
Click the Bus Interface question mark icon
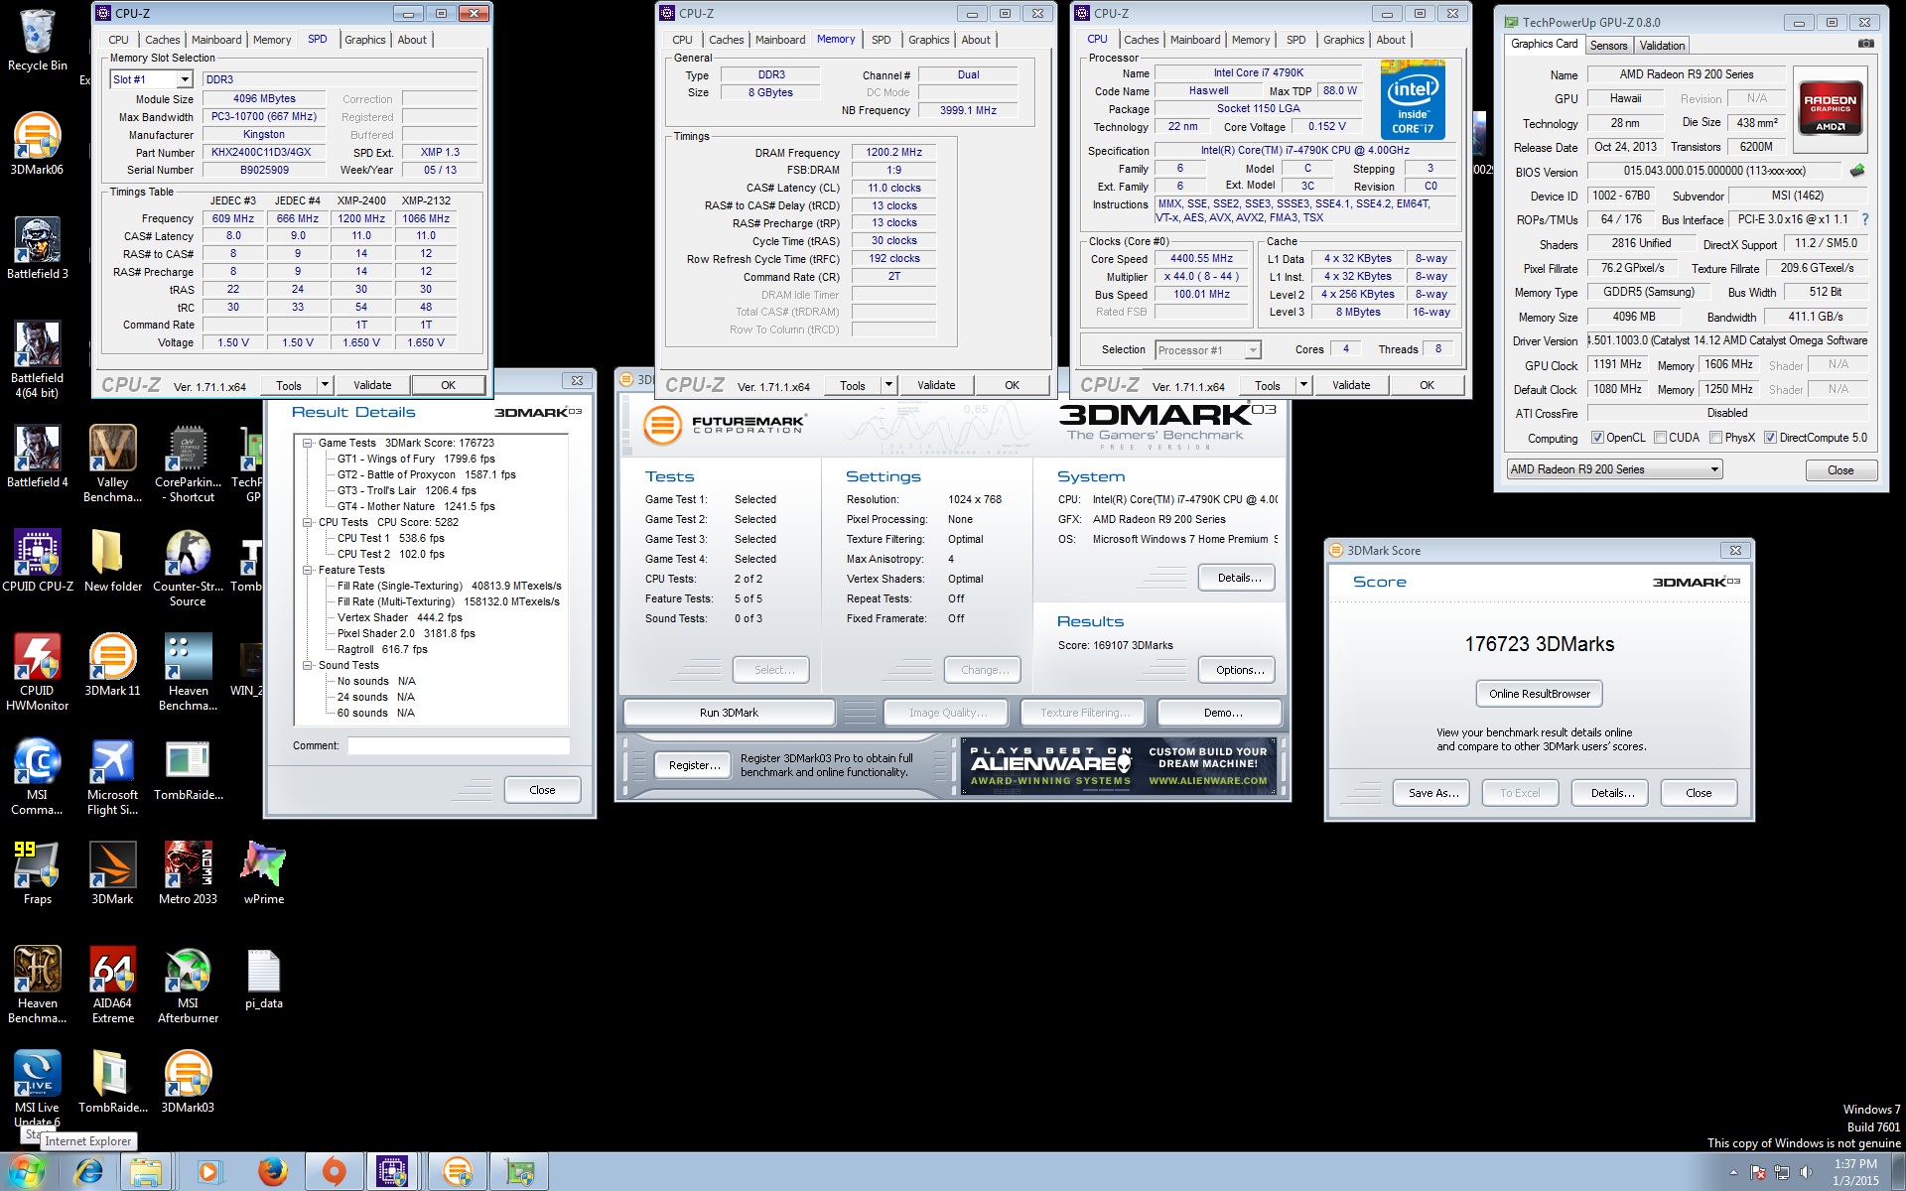point(1864,219)
